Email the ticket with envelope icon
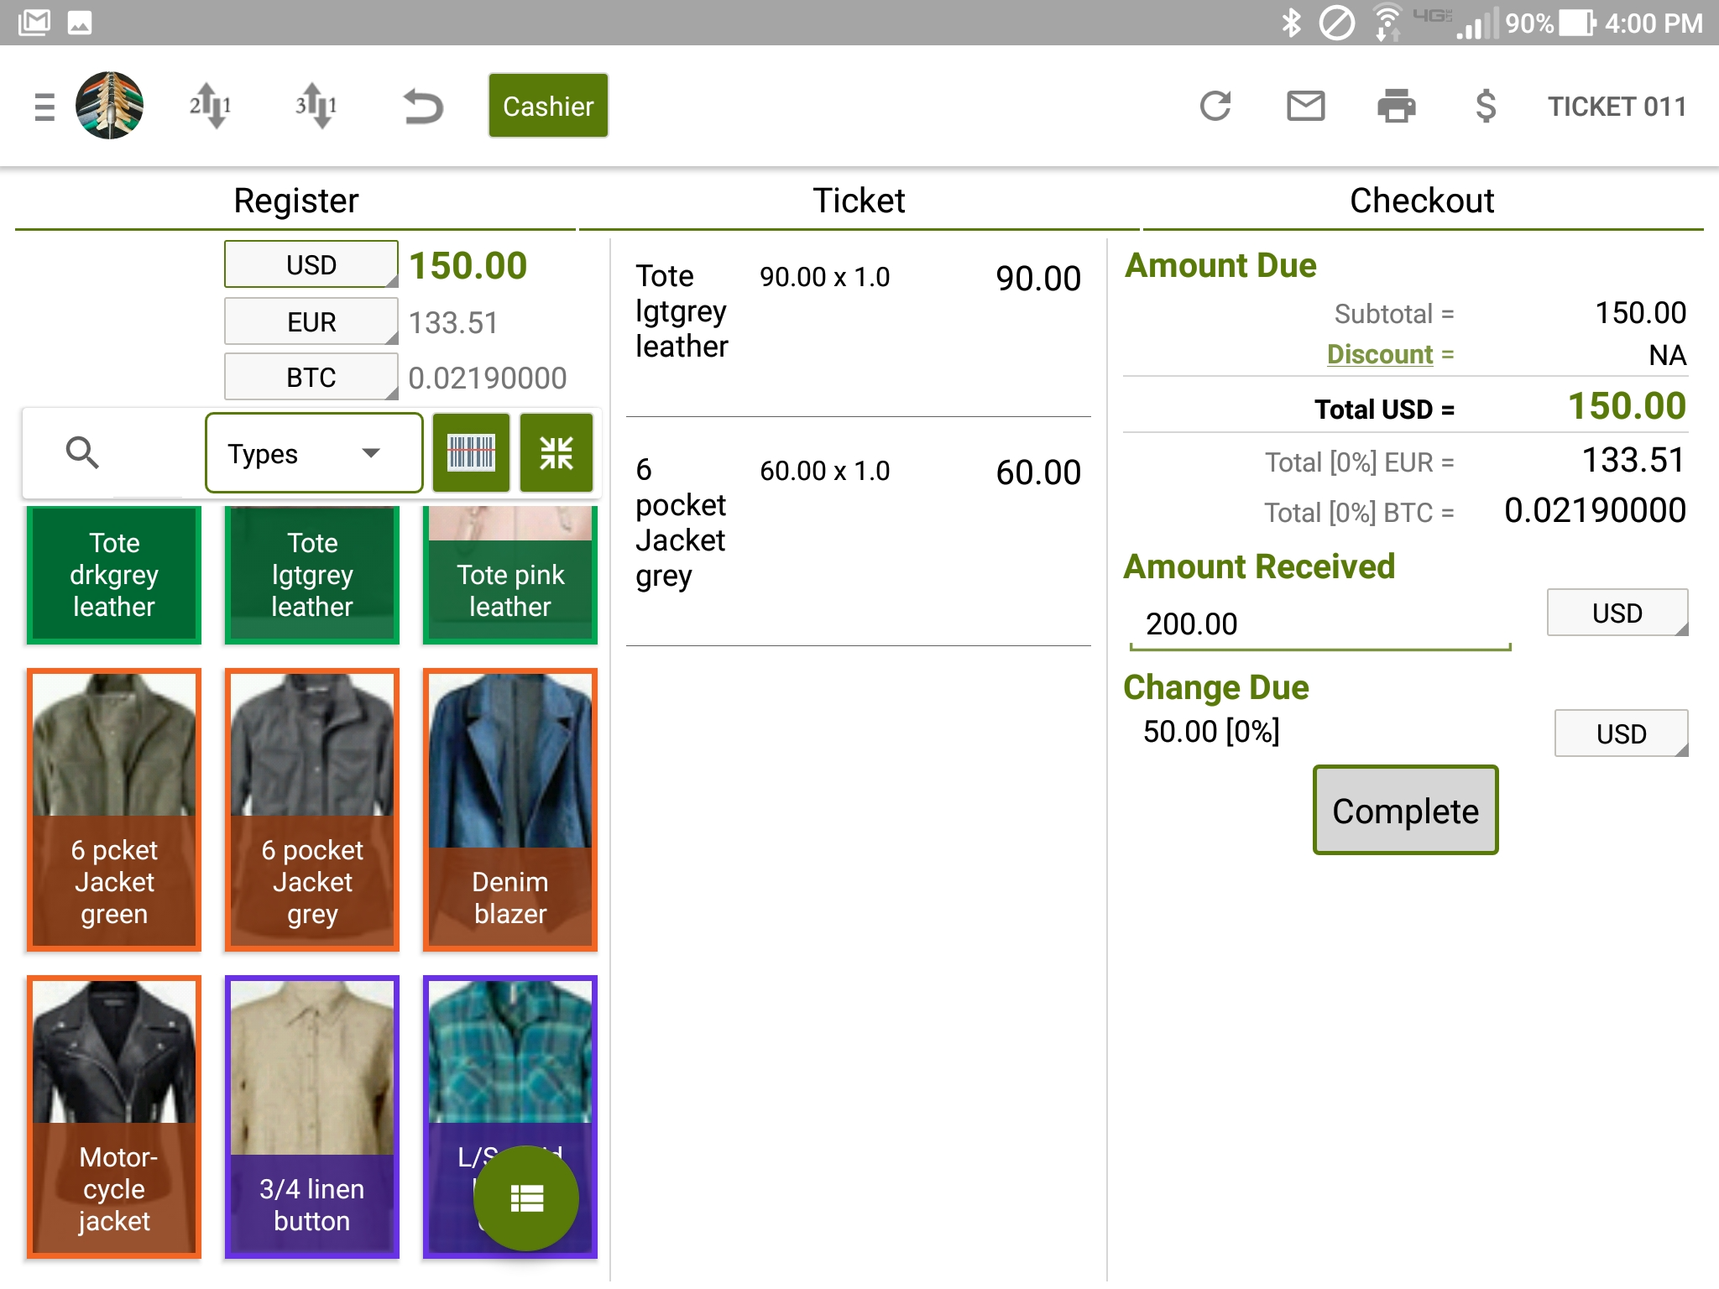 point(1305,107)
